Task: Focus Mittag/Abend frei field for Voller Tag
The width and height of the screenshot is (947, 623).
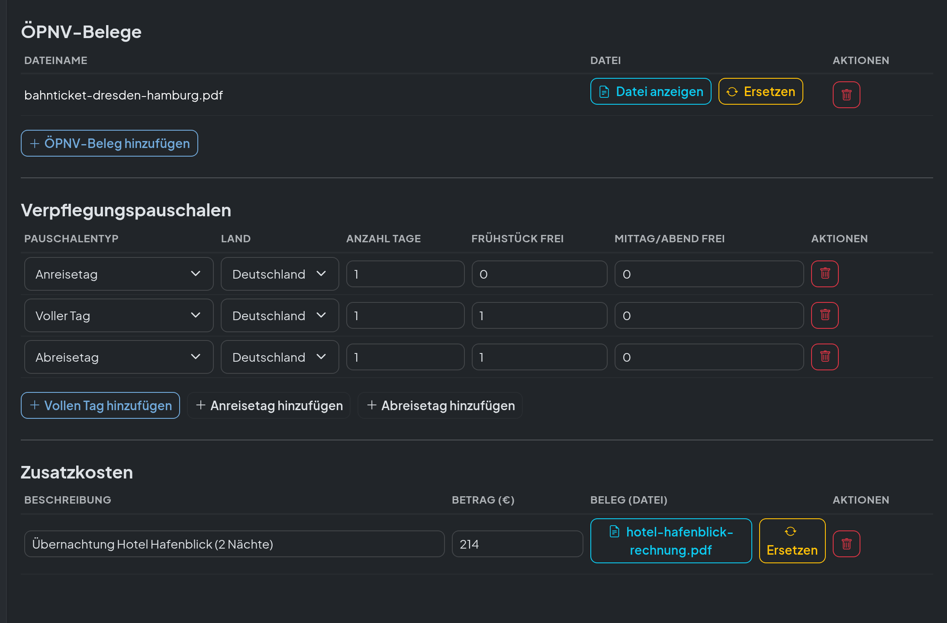Action: coord(709,315)
